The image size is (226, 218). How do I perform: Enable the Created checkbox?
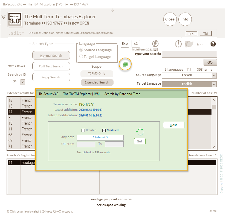click(83, 130)
